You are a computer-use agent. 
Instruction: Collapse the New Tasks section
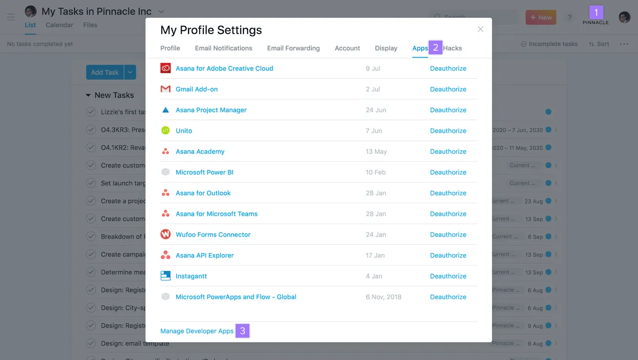[x=88, y=95]
